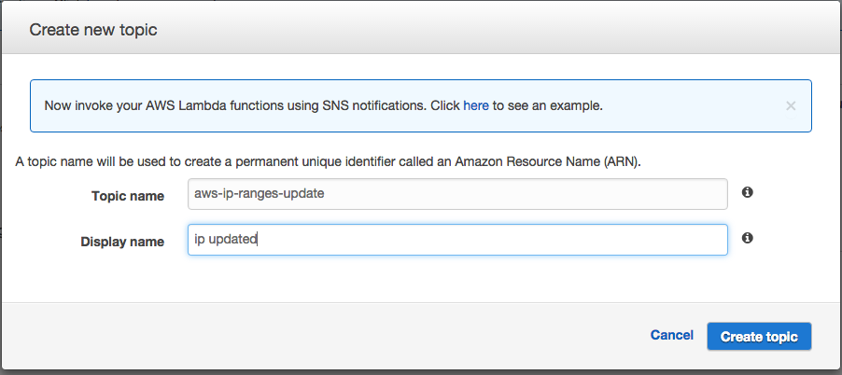Cancel the new topic dialog
This screenshot has height=375, width=842.
coord(671,336)
